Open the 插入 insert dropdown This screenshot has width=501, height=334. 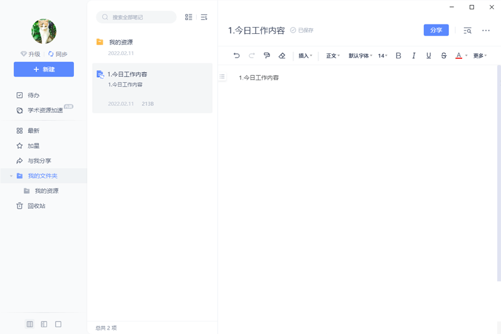pos(305,56)
